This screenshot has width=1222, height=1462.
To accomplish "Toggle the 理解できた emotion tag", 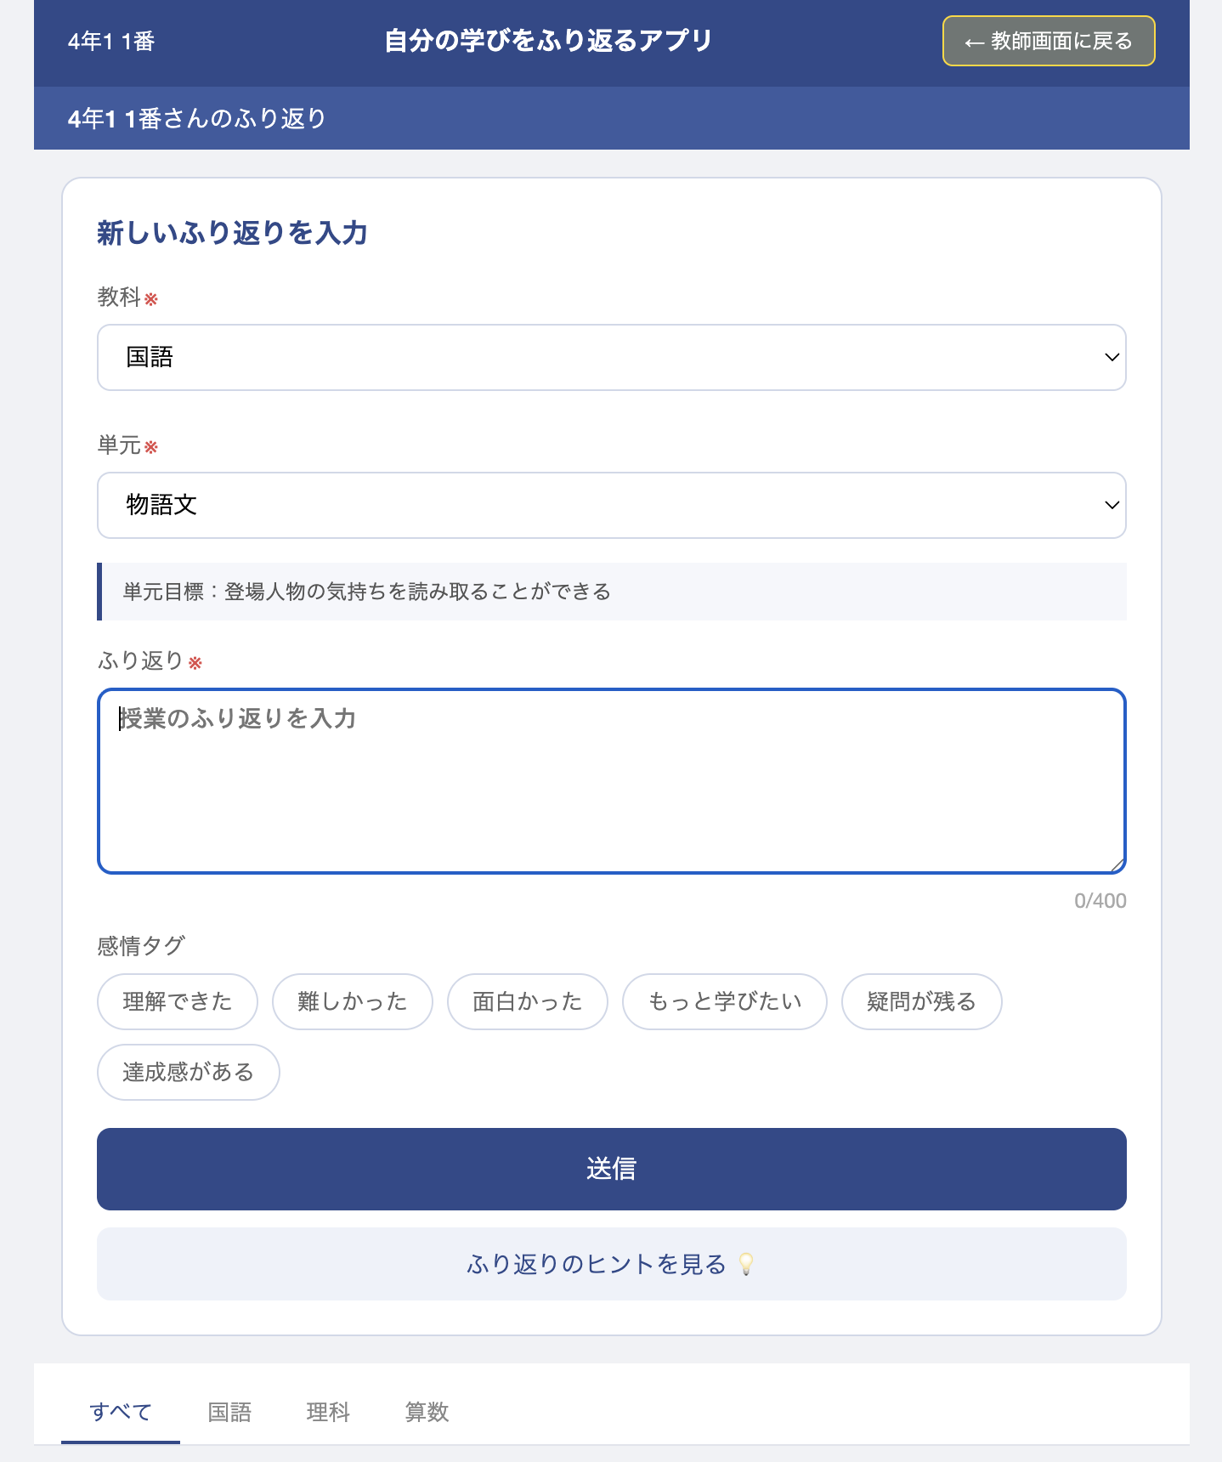I will [178, 1001].
